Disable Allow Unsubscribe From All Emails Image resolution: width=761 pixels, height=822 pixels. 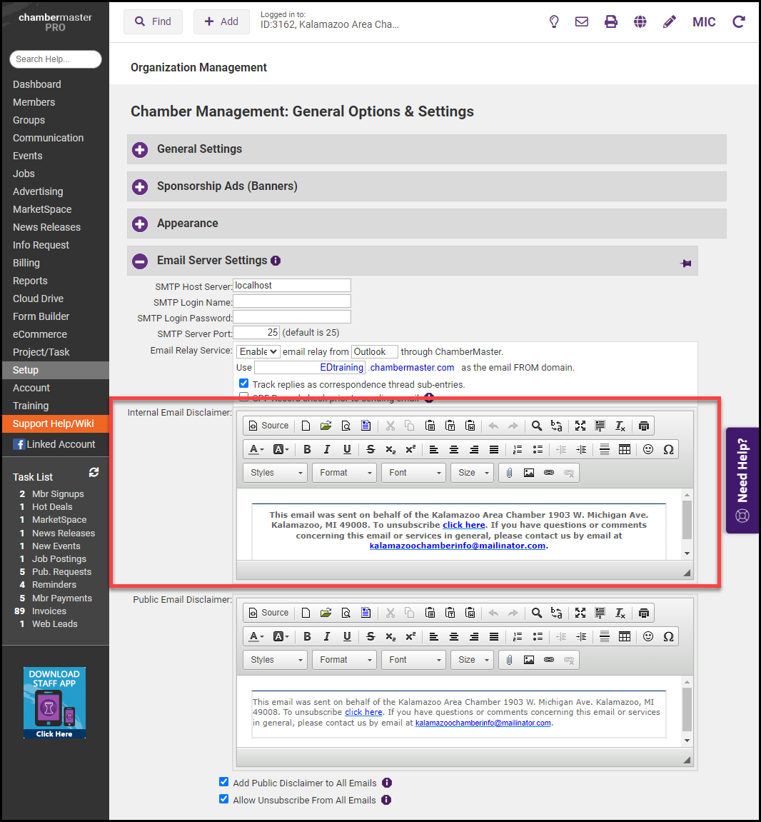tap(223, 798)
